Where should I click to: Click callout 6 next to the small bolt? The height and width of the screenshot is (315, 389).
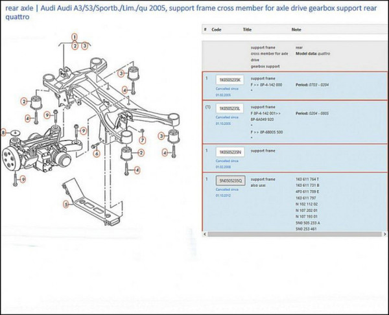pos(95,154)
